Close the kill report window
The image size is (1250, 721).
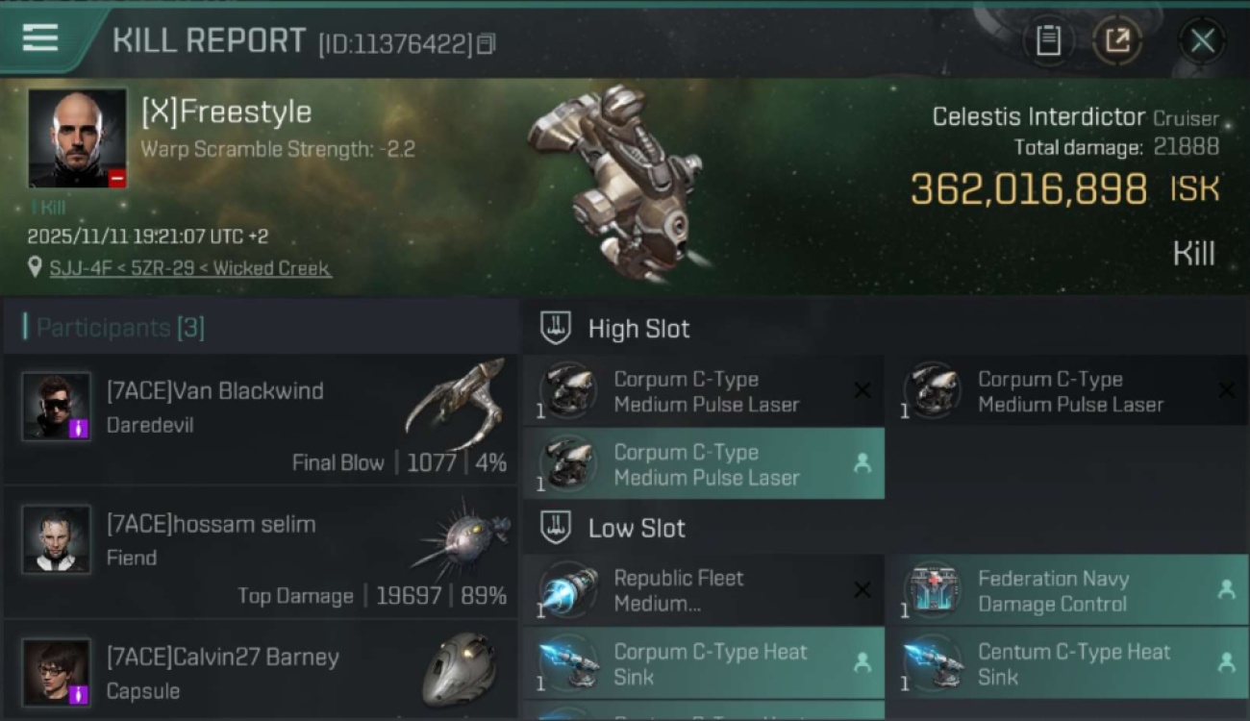1202,41
